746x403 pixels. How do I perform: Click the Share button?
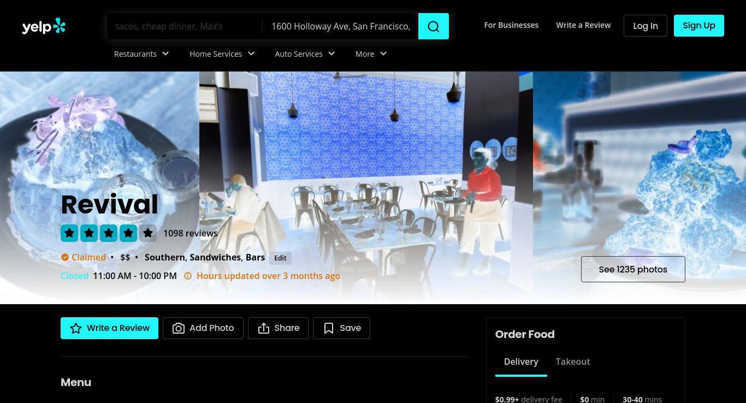279,328
